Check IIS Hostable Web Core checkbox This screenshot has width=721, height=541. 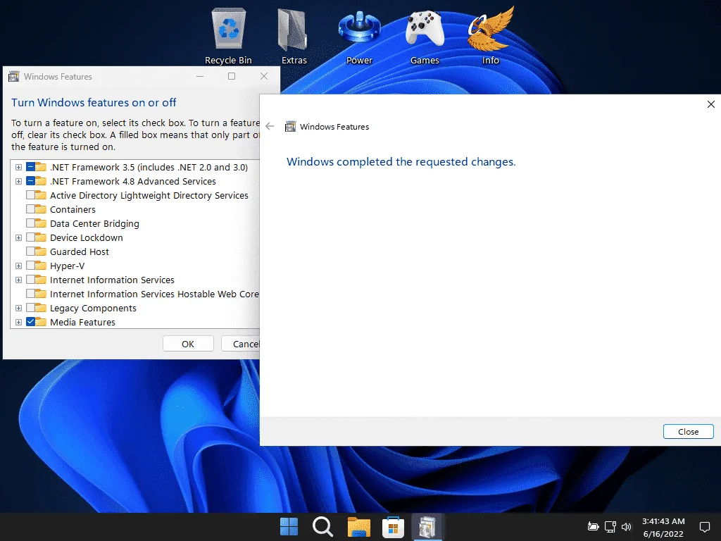coord(31,294)
